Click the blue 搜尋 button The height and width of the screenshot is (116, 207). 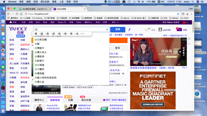118,29
